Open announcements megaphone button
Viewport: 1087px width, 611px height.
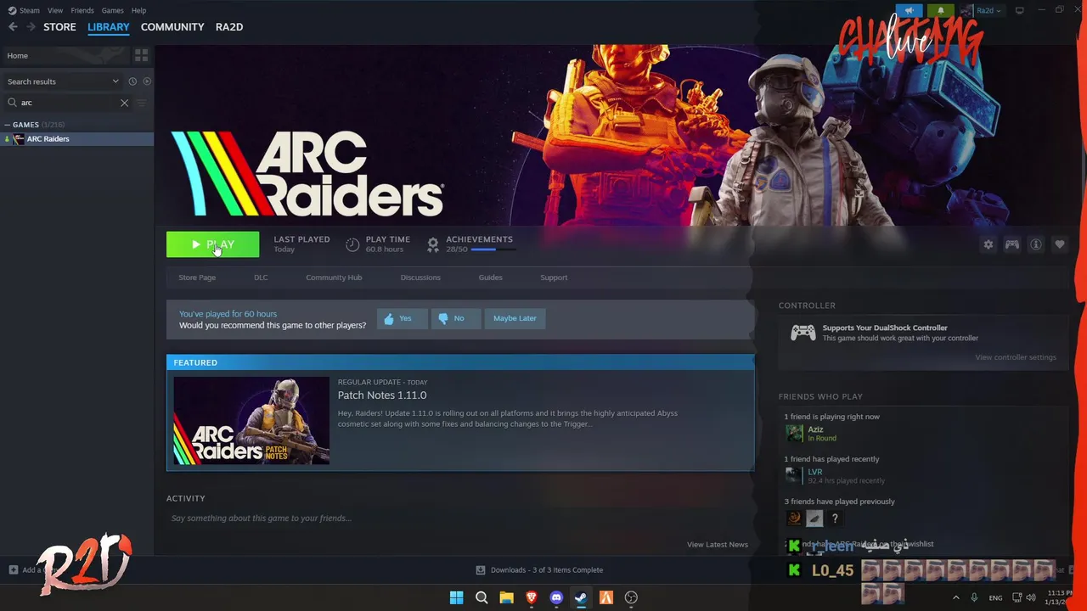(x=910, y=11)
